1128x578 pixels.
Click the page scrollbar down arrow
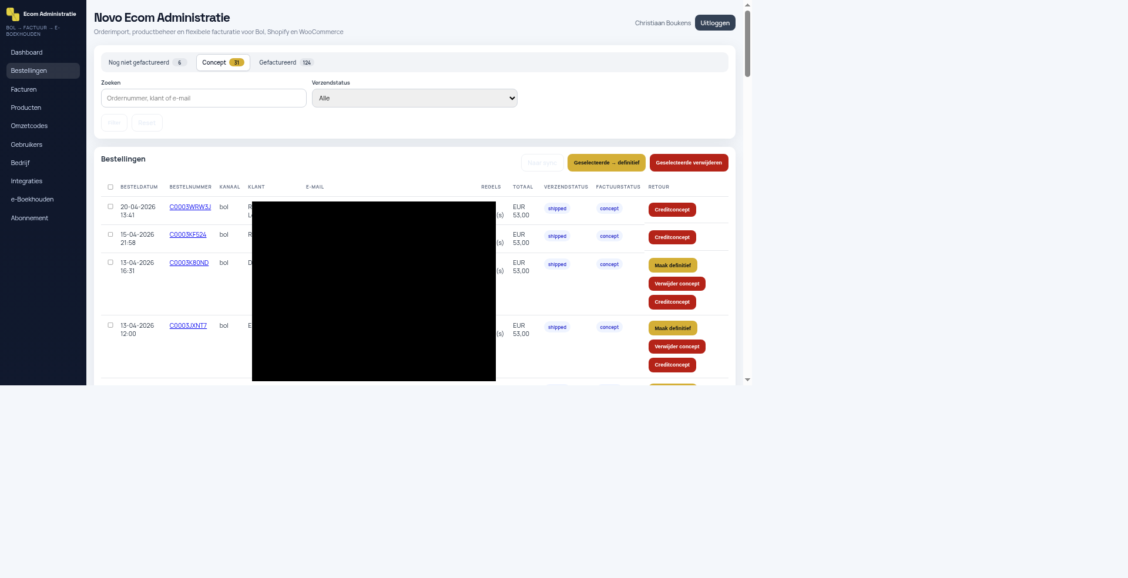coord(747,380)
